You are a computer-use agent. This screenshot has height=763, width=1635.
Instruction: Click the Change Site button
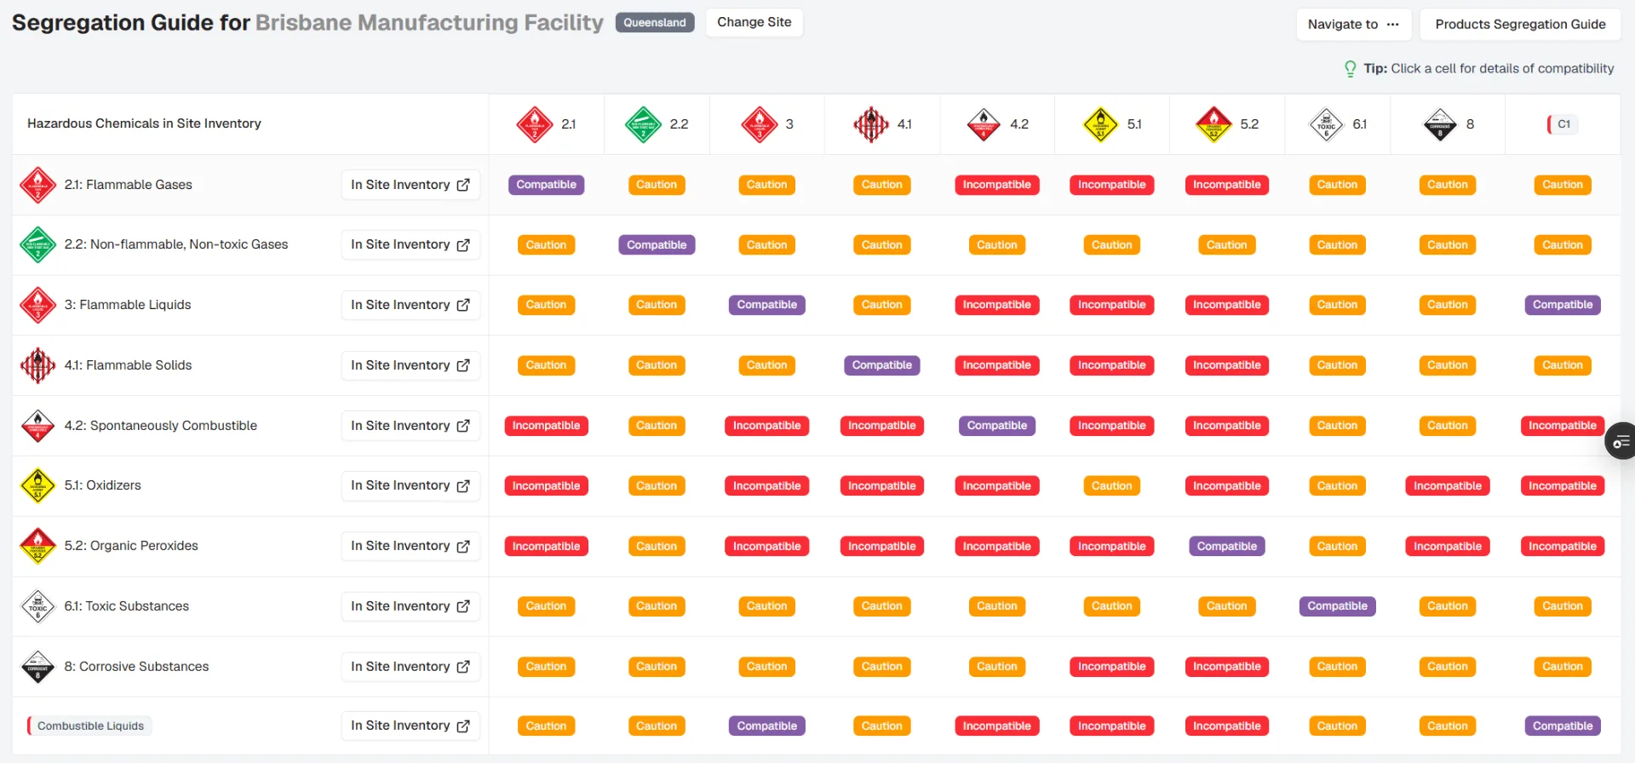[x=754, y=22]
